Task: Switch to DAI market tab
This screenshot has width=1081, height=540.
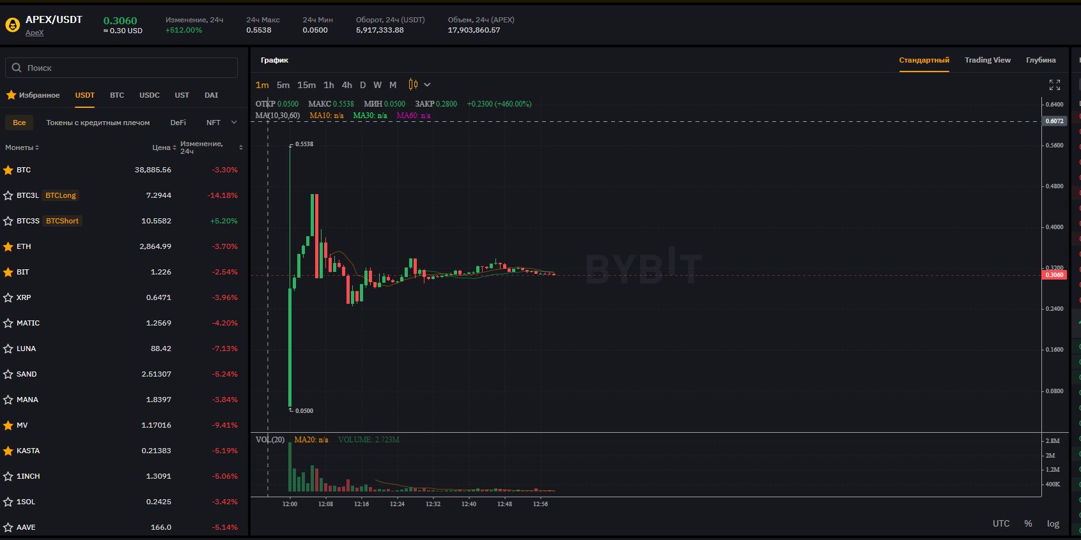Action: pyautogui.click(x=212, y=95)
